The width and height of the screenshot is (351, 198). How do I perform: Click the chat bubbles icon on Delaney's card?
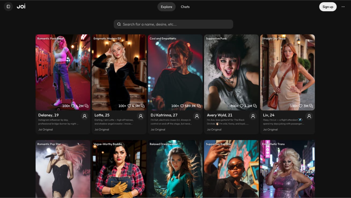(x=86, y=106)
